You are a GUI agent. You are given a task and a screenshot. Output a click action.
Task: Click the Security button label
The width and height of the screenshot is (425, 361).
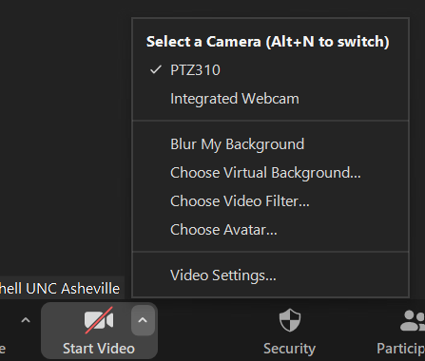pyautogui.click(x=289, y=349)
